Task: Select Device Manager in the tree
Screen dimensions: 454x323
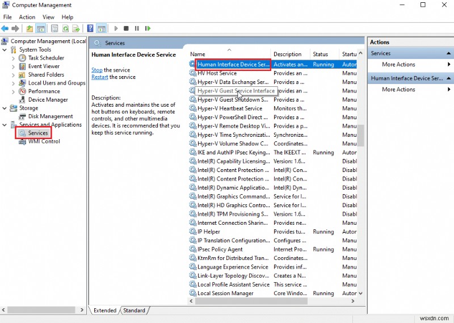Action: tap(48, 99)
